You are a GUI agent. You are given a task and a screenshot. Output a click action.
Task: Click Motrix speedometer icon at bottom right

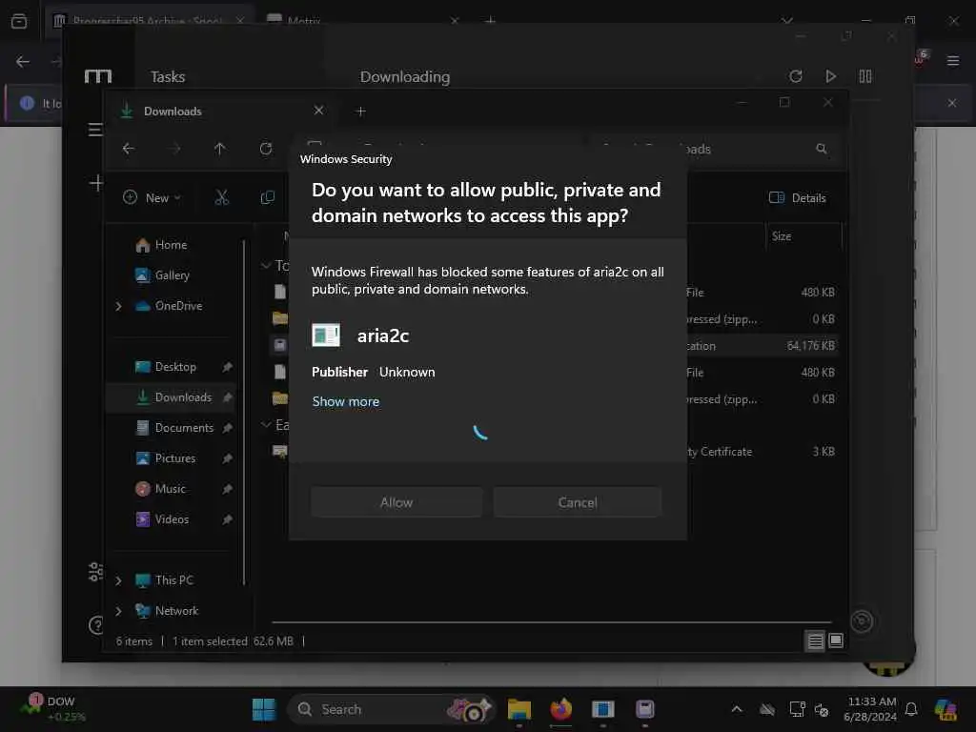click(x=862, y=620)
